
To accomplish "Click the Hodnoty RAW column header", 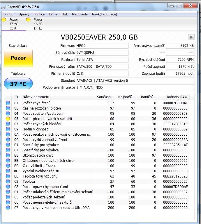I will pos(177,97).
